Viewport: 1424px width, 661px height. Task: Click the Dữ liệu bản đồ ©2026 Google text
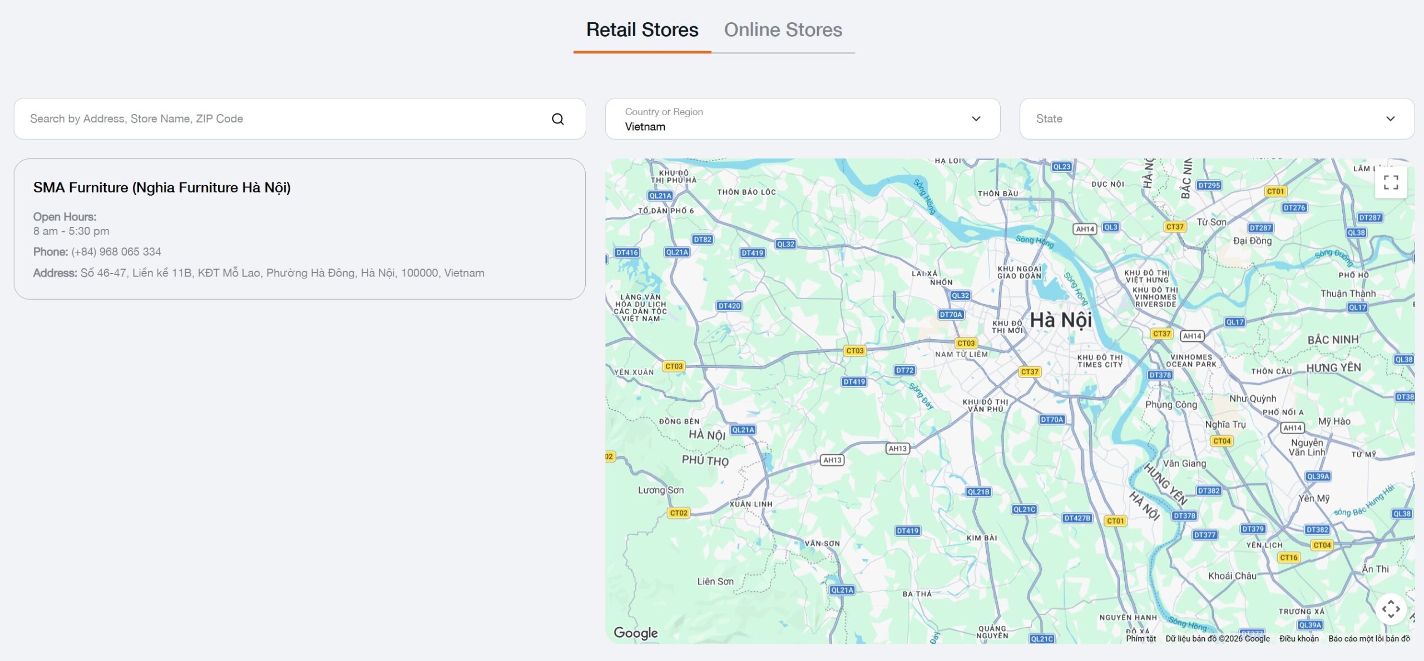click(x=1218, y=639)
